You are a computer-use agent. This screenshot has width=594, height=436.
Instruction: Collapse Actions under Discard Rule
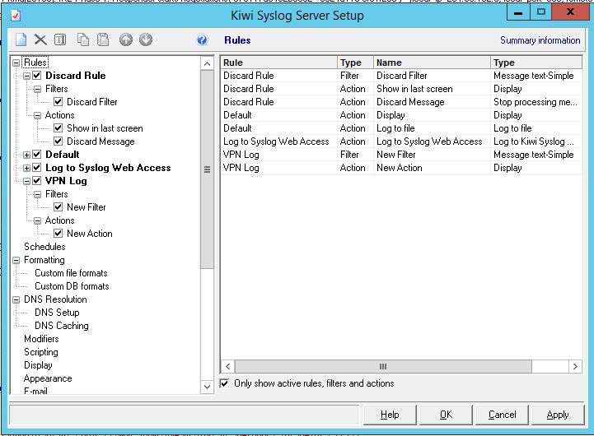37,115
